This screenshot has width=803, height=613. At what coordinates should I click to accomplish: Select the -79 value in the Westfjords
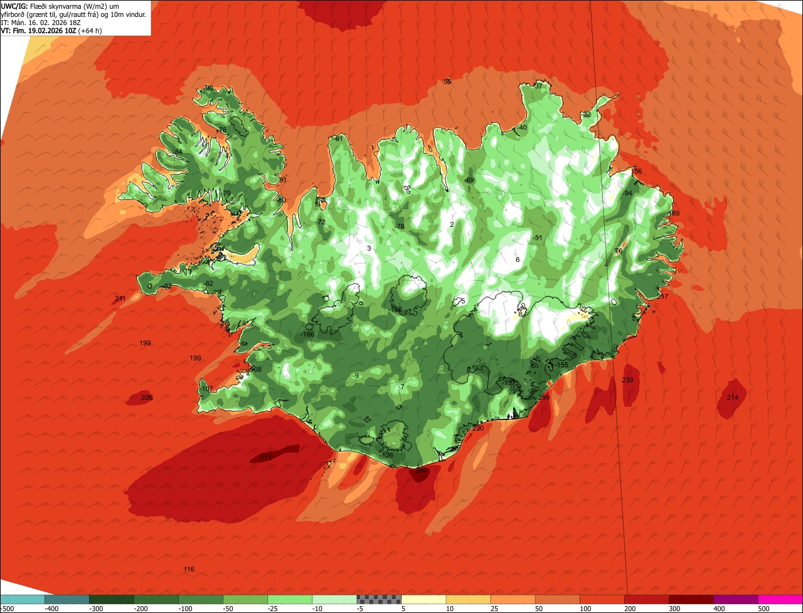click(226, 193)
